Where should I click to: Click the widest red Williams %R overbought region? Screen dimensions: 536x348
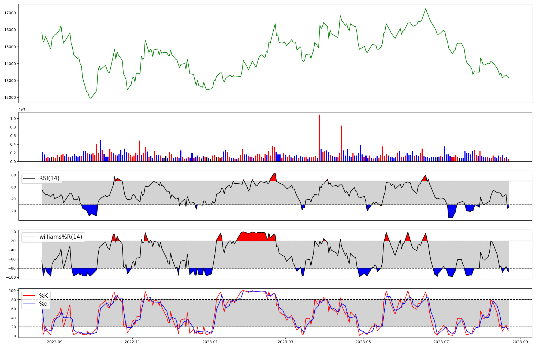(x=253, y=237)
